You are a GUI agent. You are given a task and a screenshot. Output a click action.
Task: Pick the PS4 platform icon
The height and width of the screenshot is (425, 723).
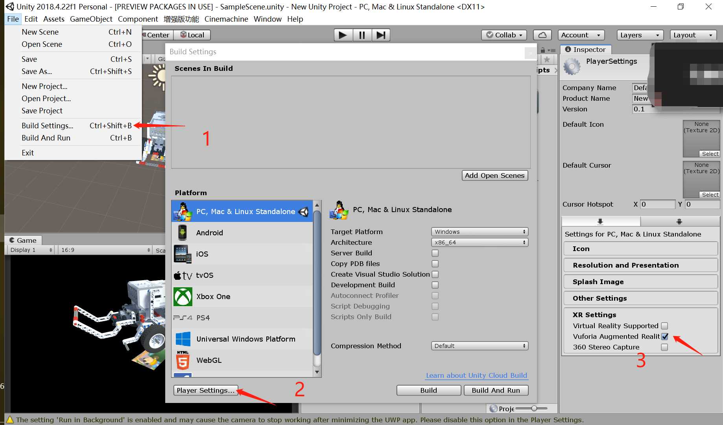pos(183,318)
